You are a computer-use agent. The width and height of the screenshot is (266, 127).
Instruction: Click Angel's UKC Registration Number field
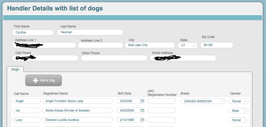(x=162, y=101)
